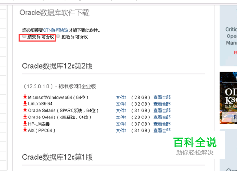Viewport: 237px width, 171px height.
Task: Download 文件1 for Oracle Solaris SPARC
Action: [x=121, y=111]
